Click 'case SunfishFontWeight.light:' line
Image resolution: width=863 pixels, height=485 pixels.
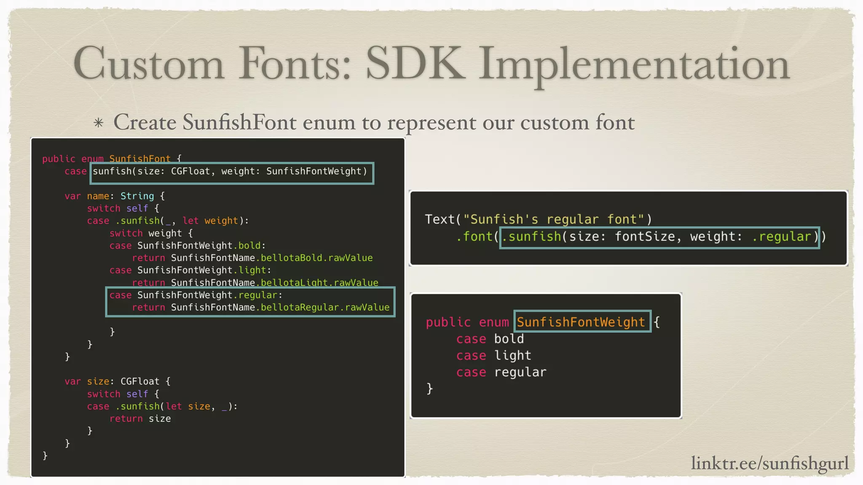coord(190,270)
